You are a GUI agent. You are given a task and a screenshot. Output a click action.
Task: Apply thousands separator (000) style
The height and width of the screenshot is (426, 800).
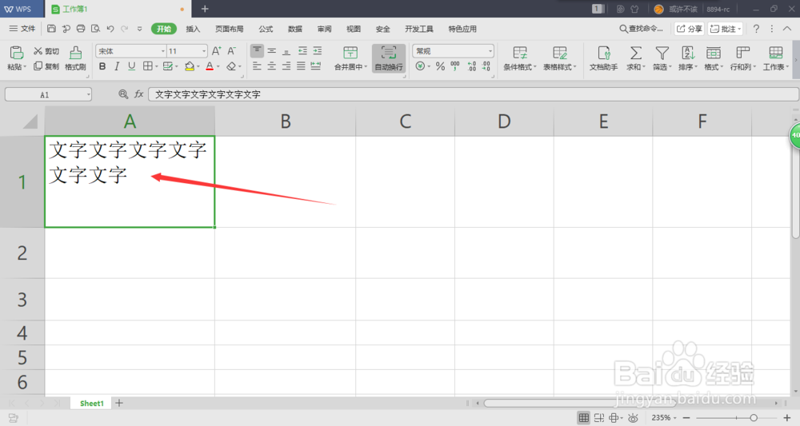[455, 66]
